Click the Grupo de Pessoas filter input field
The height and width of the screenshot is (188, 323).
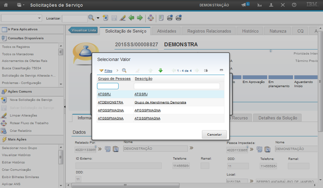[108, 86]
